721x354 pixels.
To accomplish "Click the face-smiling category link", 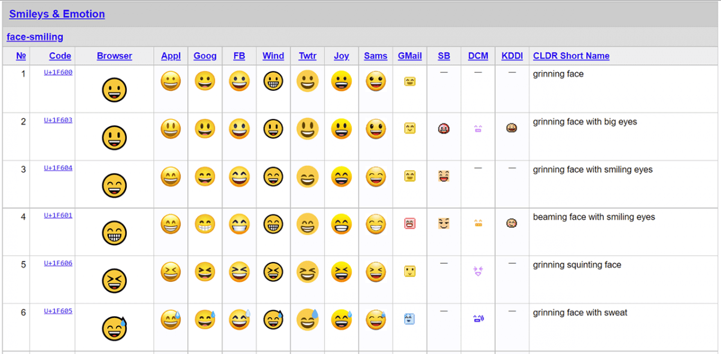I will click(x=34, y=37).
